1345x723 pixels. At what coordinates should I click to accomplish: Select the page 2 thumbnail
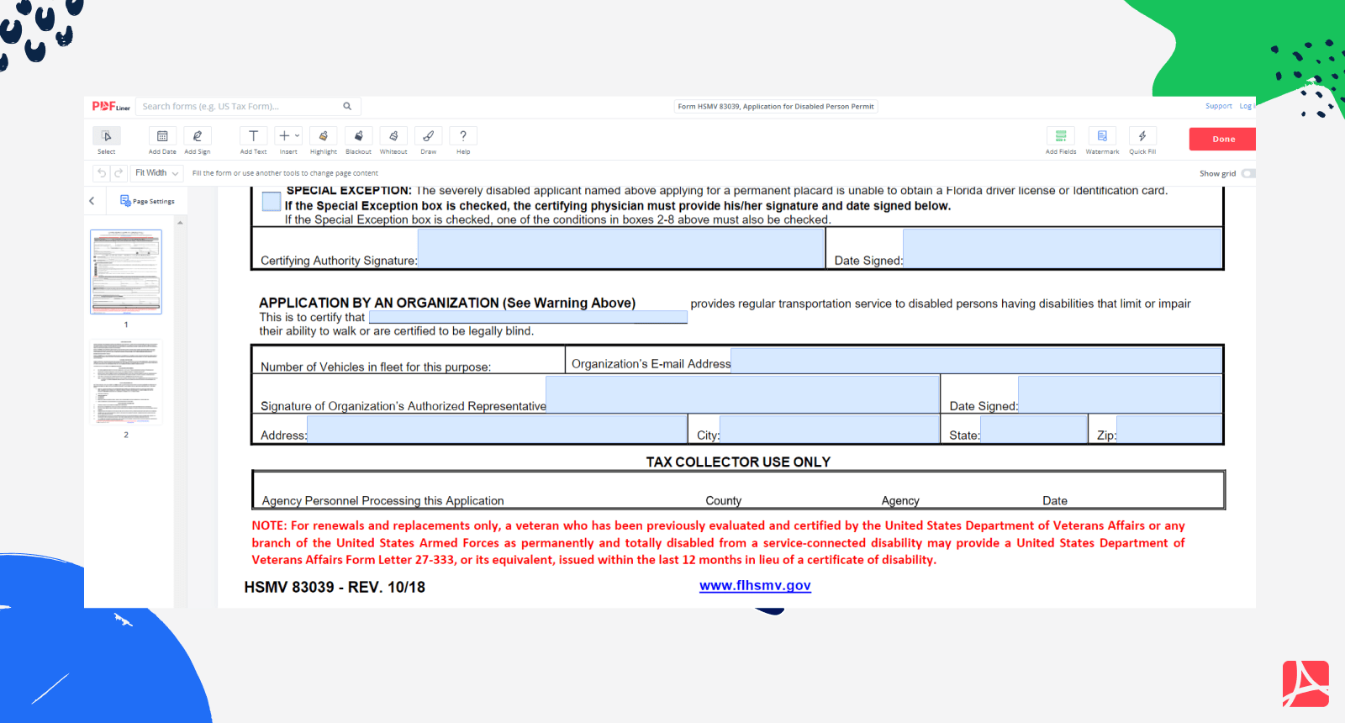coord(126,383)
